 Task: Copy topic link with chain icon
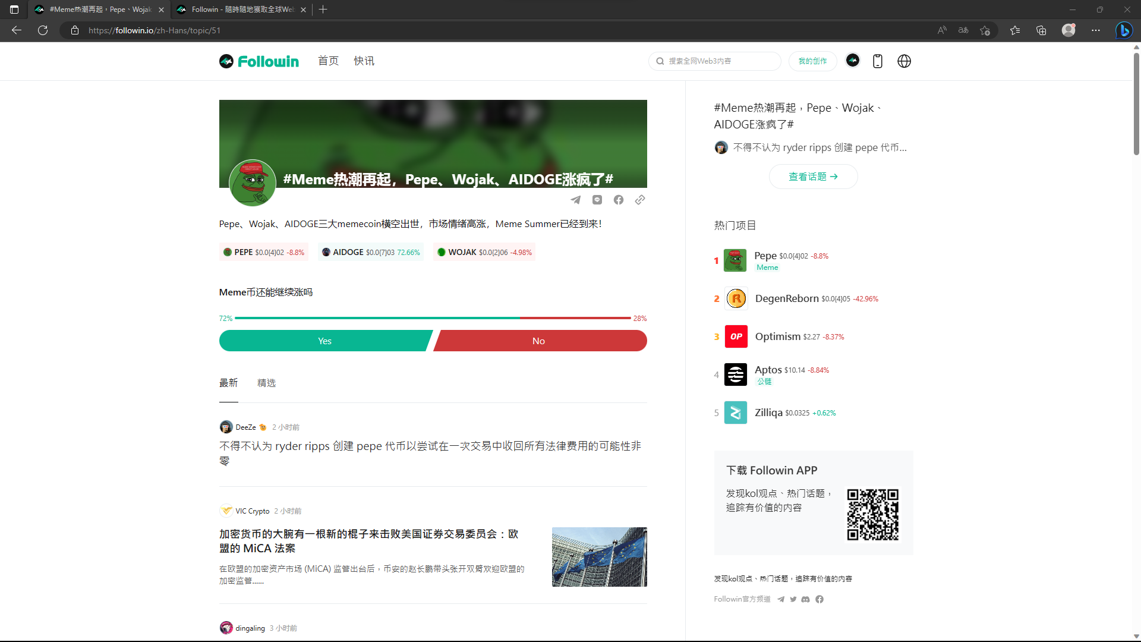point(640,200)
